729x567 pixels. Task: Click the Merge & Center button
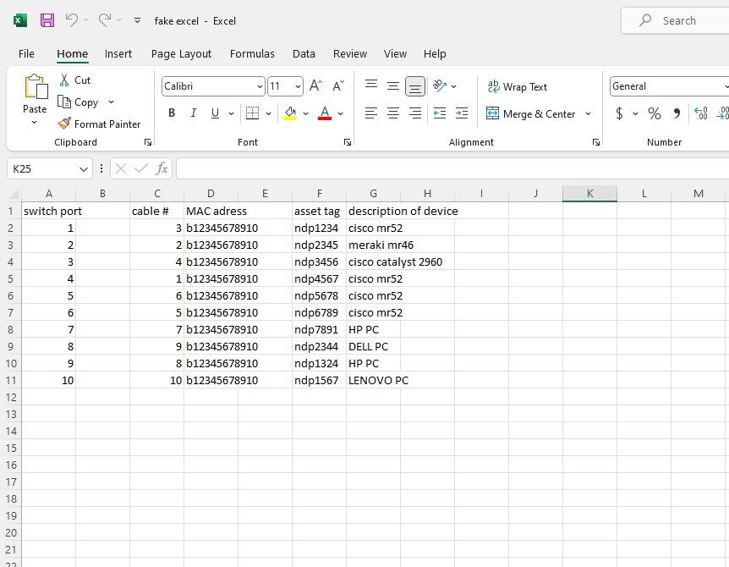530,113
